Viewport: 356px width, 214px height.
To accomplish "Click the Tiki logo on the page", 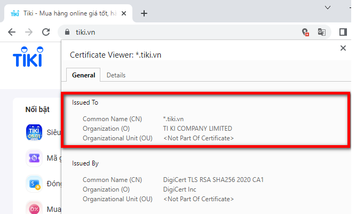I will (x=28, y=57).
